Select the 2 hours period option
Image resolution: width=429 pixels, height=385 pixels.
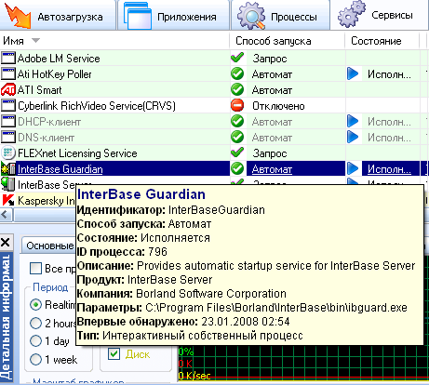35,323
